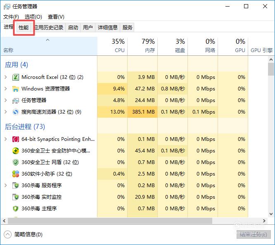Select the 后台进程 (73) group heading
The image size is (275, 245).
[25, 127]
